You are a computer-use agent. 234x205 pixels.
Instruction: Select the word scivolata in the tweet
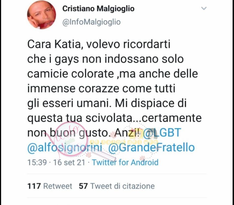click(x=109, y=118)
